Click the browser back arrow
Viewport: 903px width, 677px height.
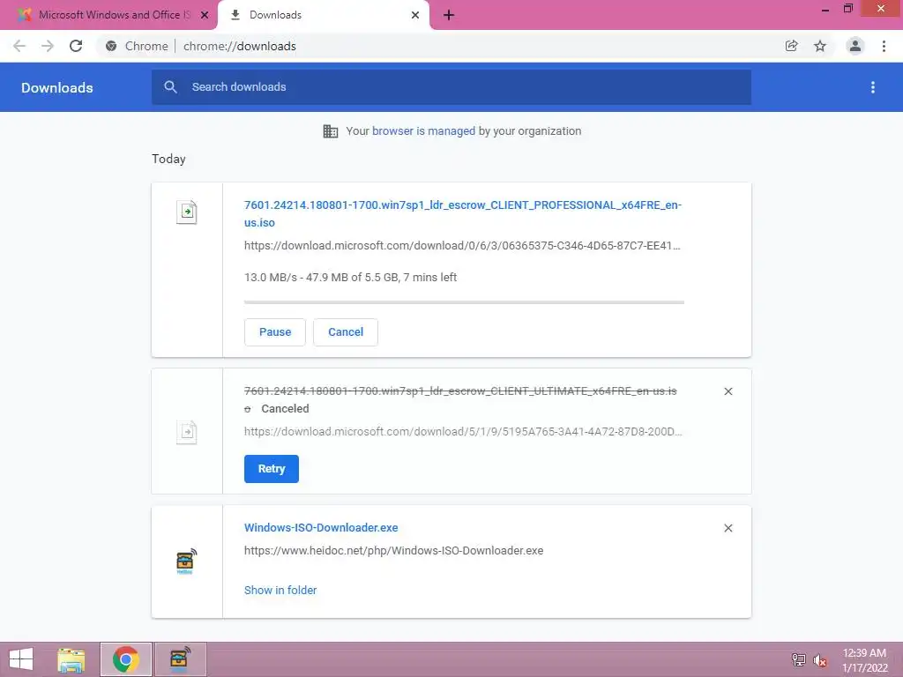pos(19,46)
